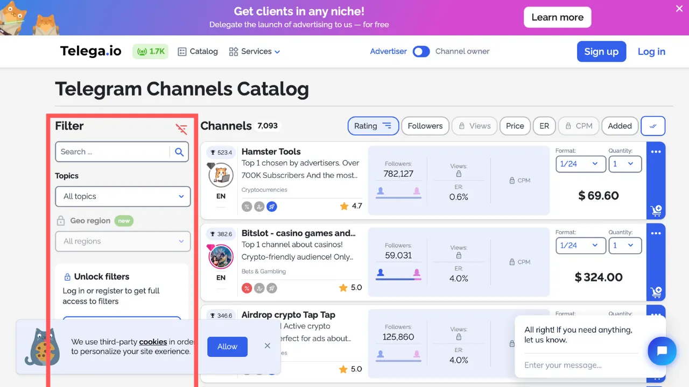Open the live chat bubble button

pyautogui.click(x=662, y=351)
